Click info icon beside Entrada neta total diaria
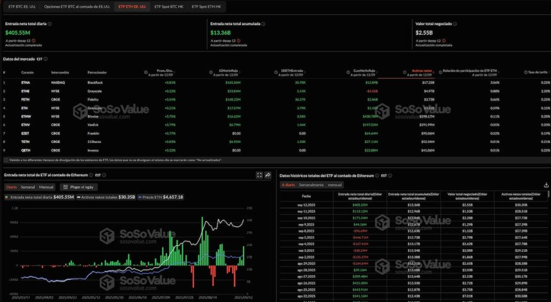 click(x=50, y=24)
